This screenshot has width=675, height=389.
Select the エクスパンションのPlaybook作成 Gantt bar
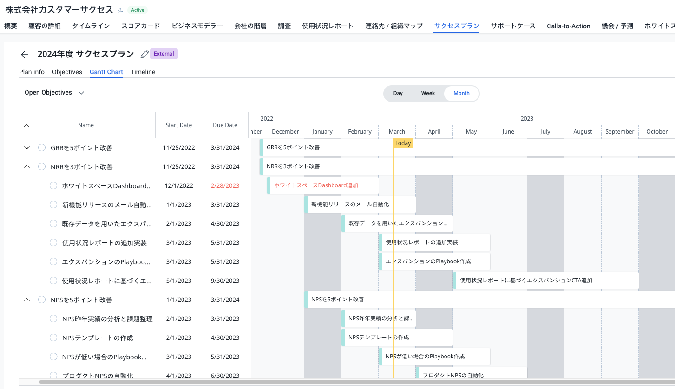[x=434, y=261]
